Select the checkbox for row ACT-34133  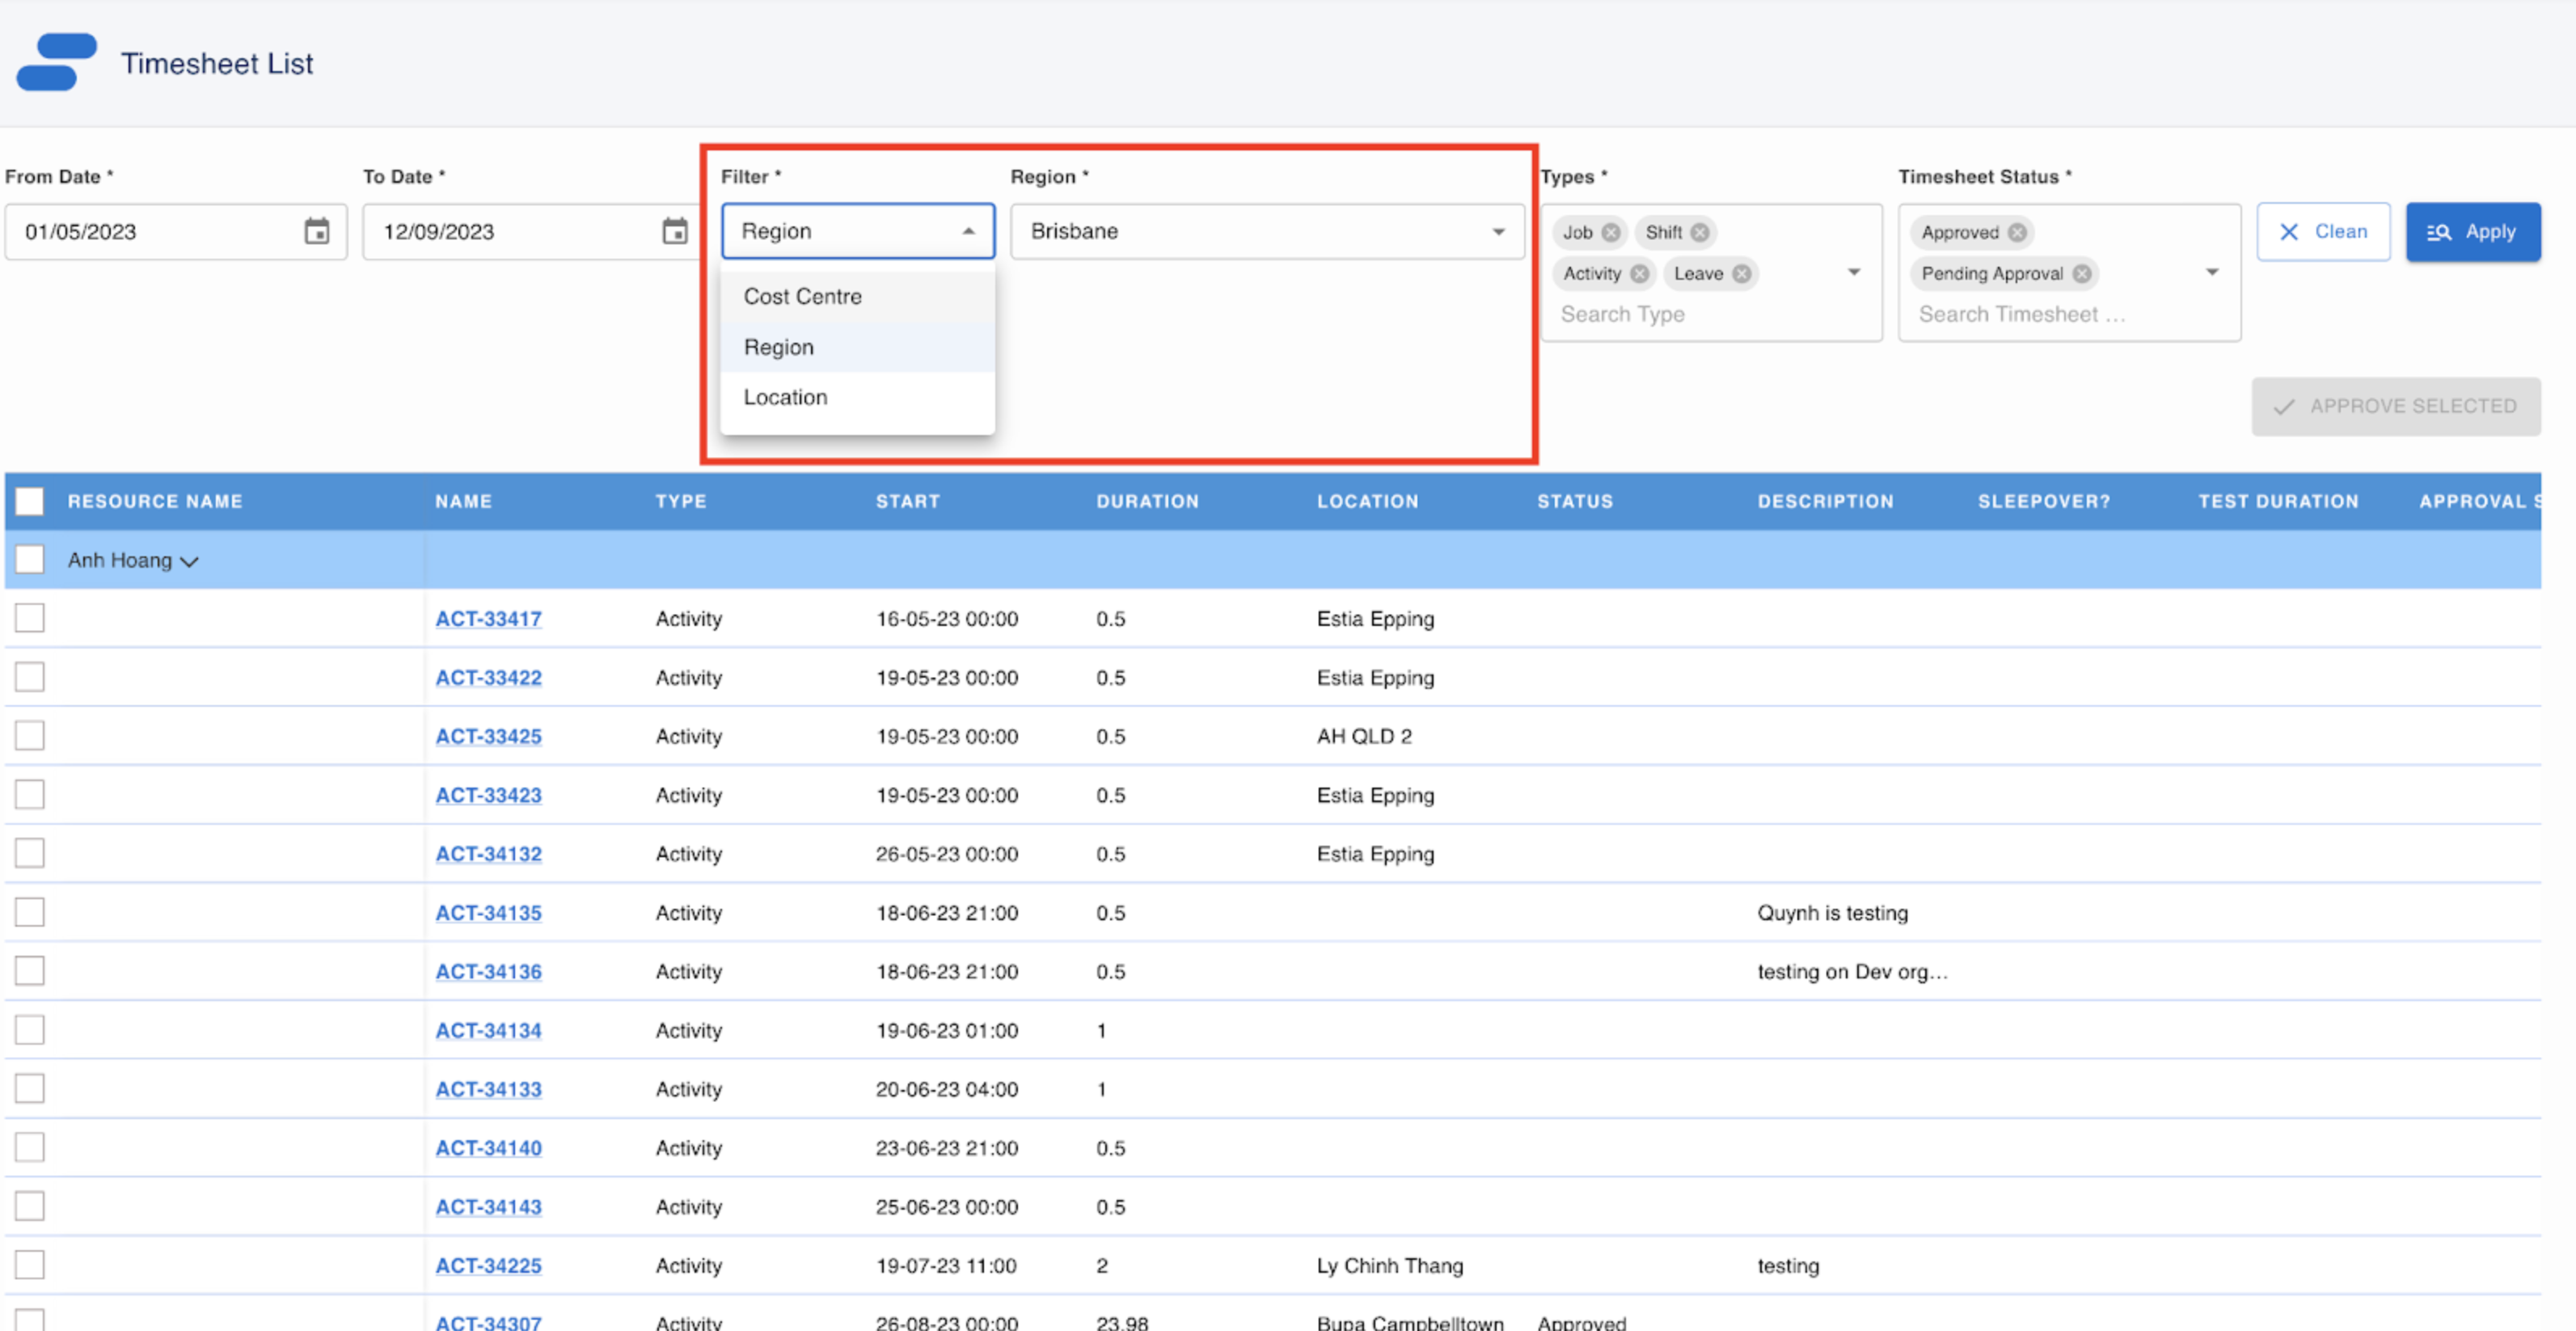[30, 1089]
